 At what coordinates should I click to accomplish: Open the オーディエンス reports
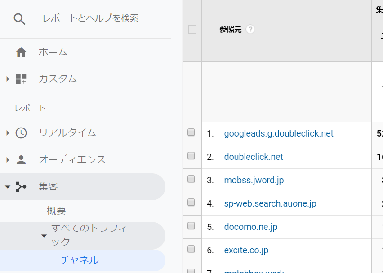point(72,159)
